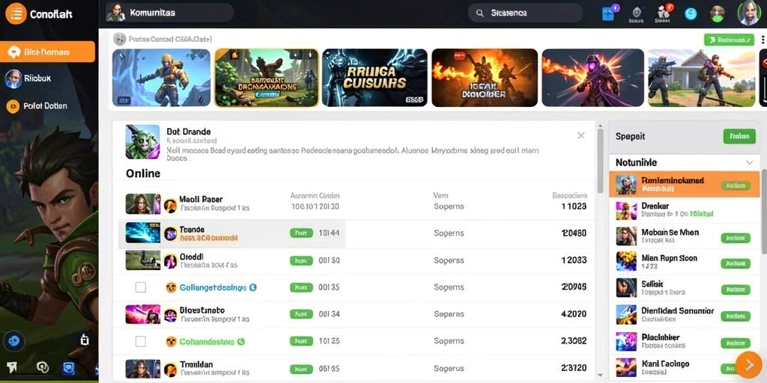The width and height of the screenshot is (767, 383).
Task: Click the blue chat bubble icon in sidebar
Action: 13,340
